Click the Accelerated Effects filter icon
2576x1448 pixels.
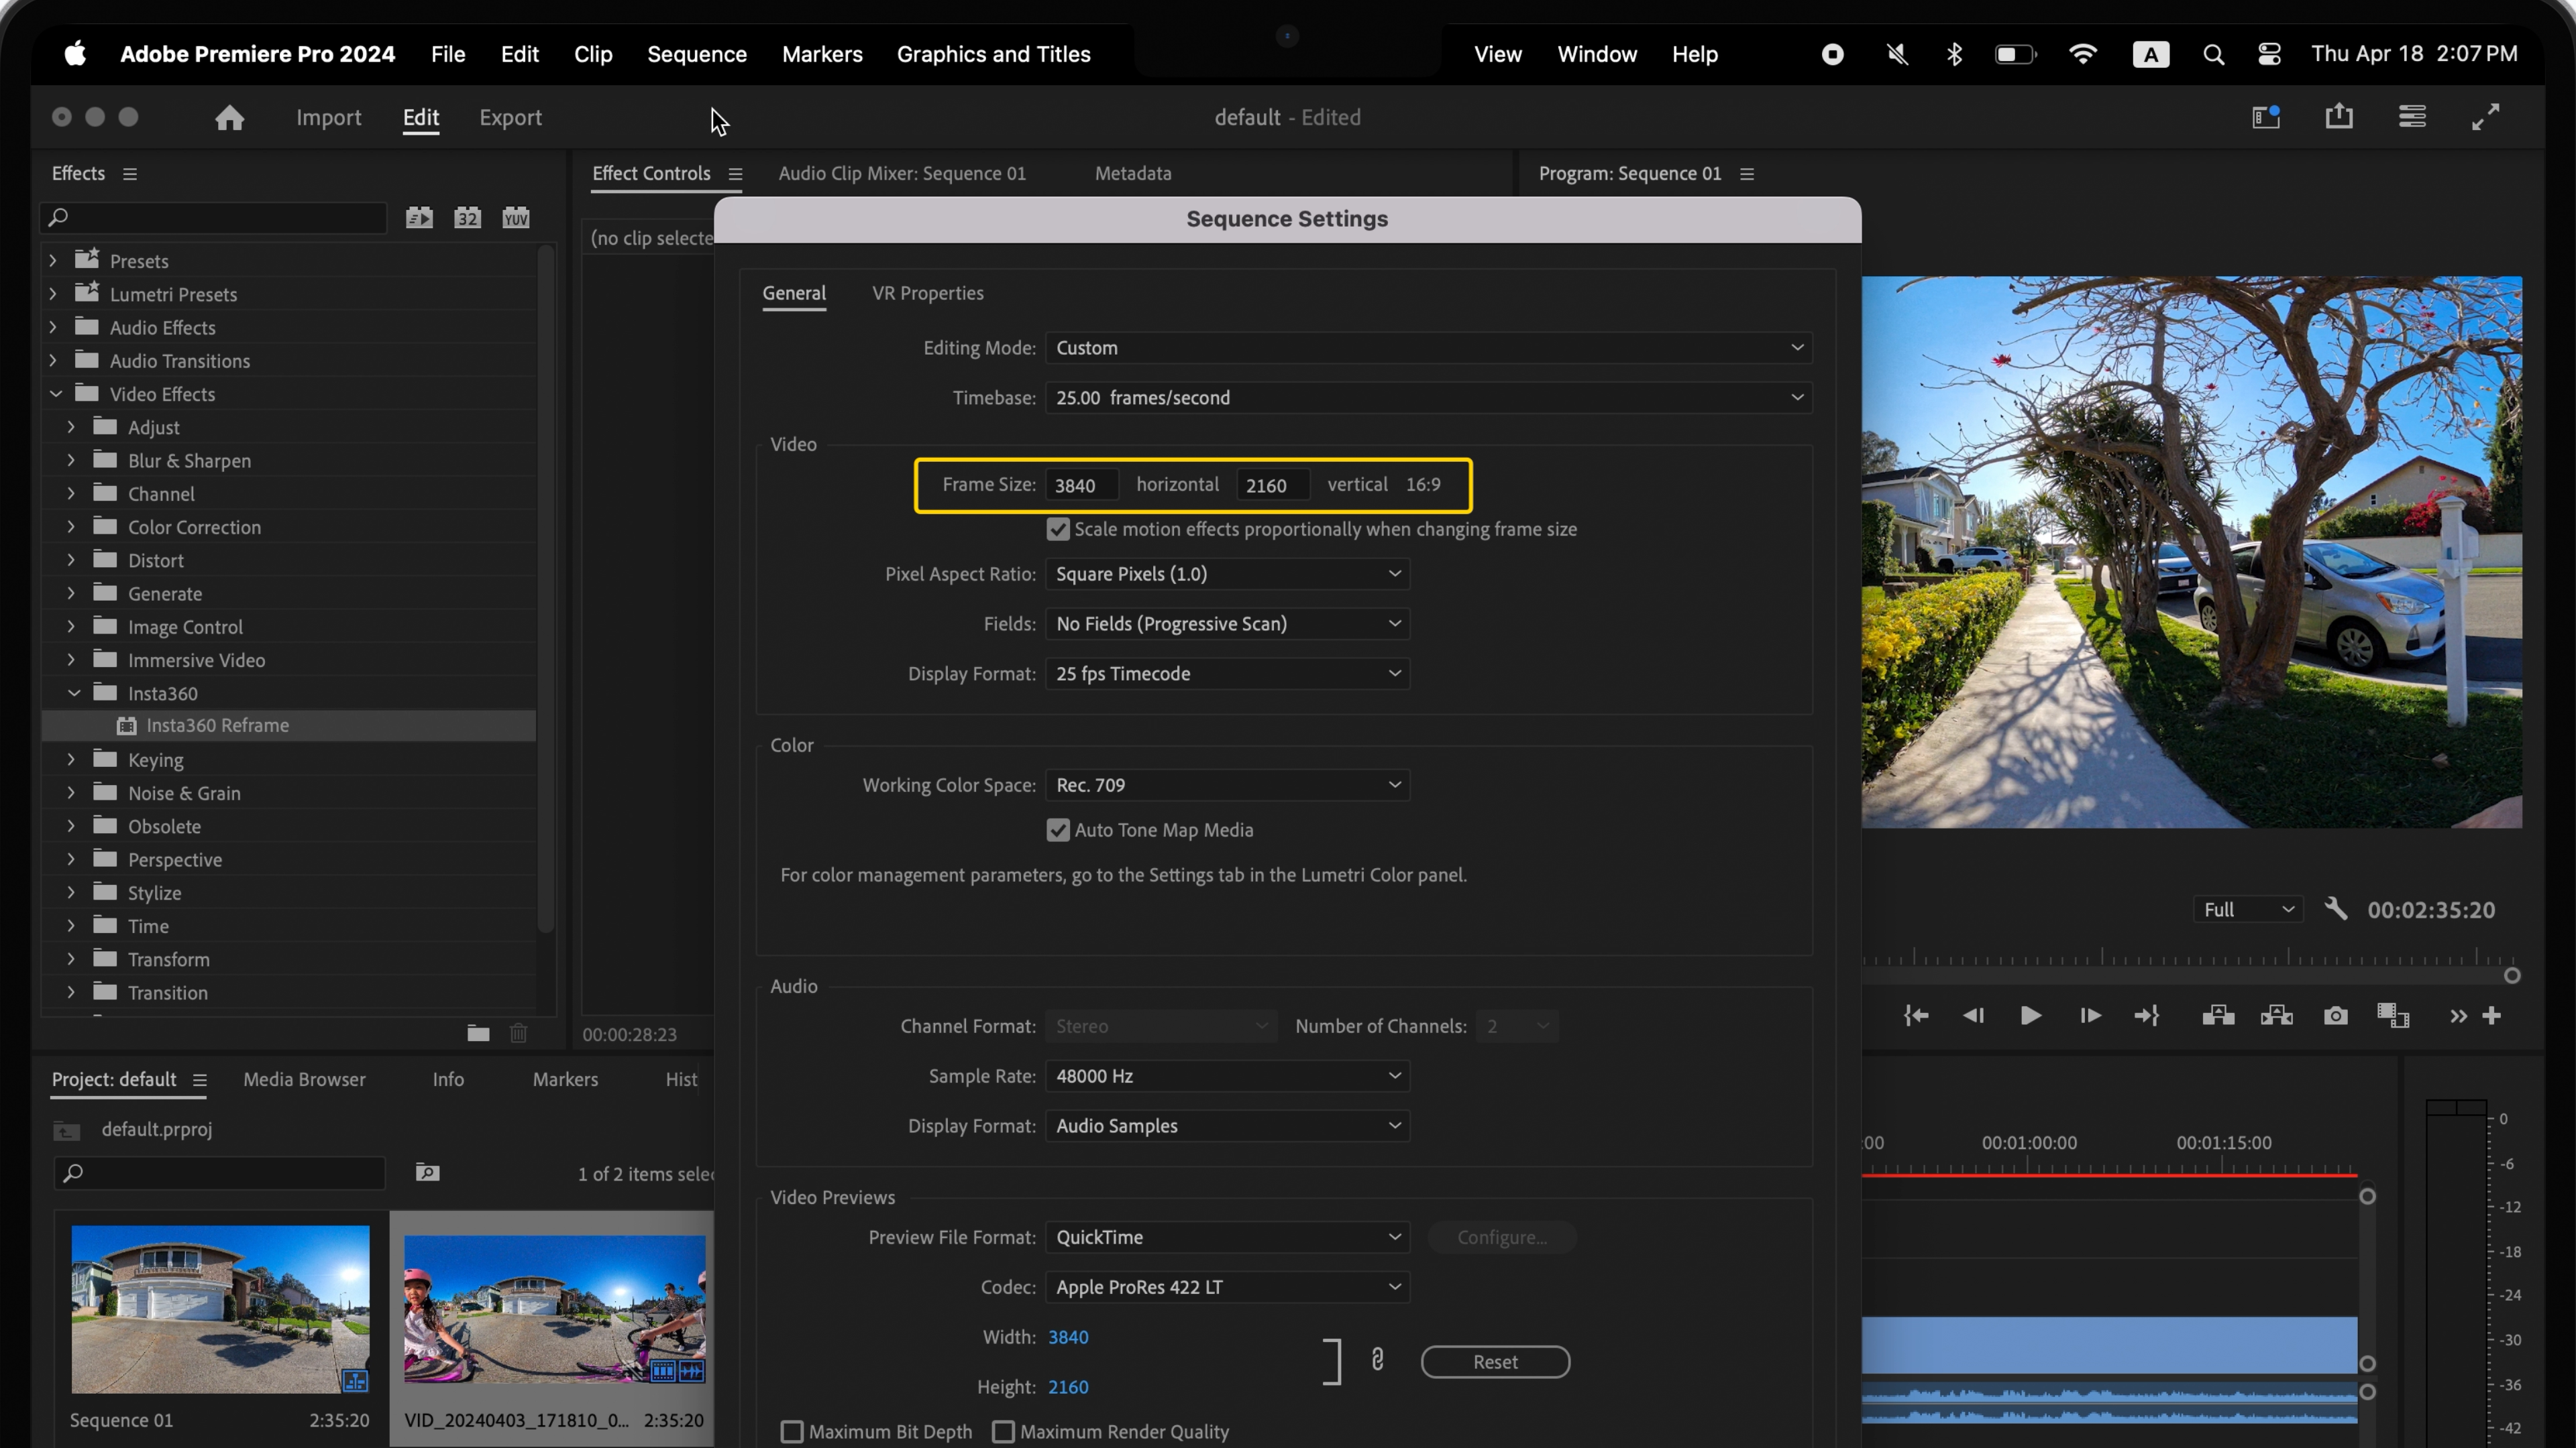pyautogui.click(x=419, y=217)
